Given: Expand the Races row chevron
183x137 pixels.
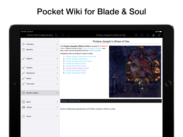Looking at the screenshot, I should point(57,78).
